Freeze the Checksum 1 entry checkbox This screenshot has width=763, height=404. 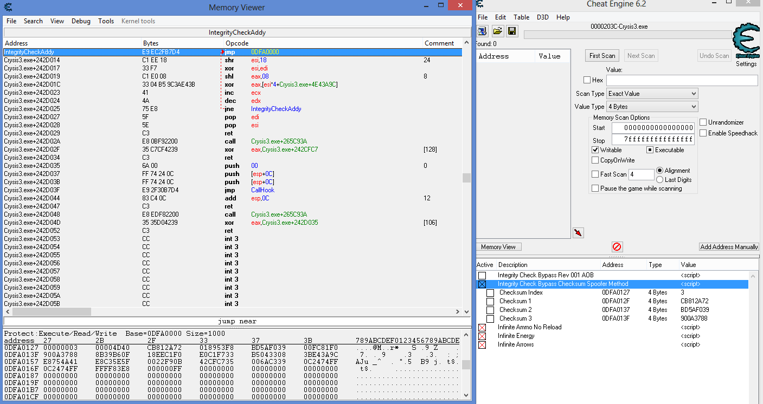tap(490, 302)
